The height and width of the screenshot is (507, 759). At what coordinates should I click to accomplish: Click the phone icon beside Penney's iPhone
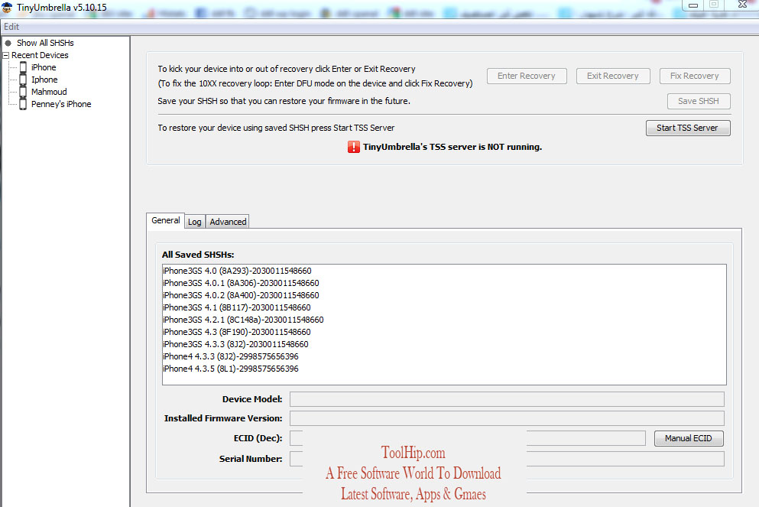click(x=23, y=104)
